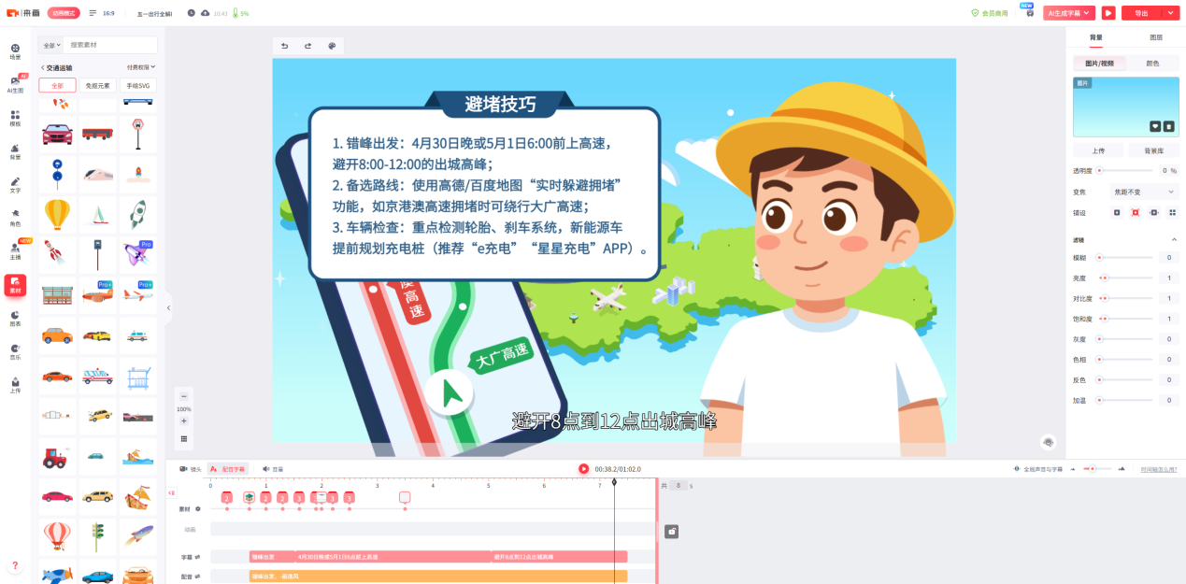Open the AI生图 image generator panel
Image resolution: width=1186 pixels, height=584 pixels.
coord(15,84)
